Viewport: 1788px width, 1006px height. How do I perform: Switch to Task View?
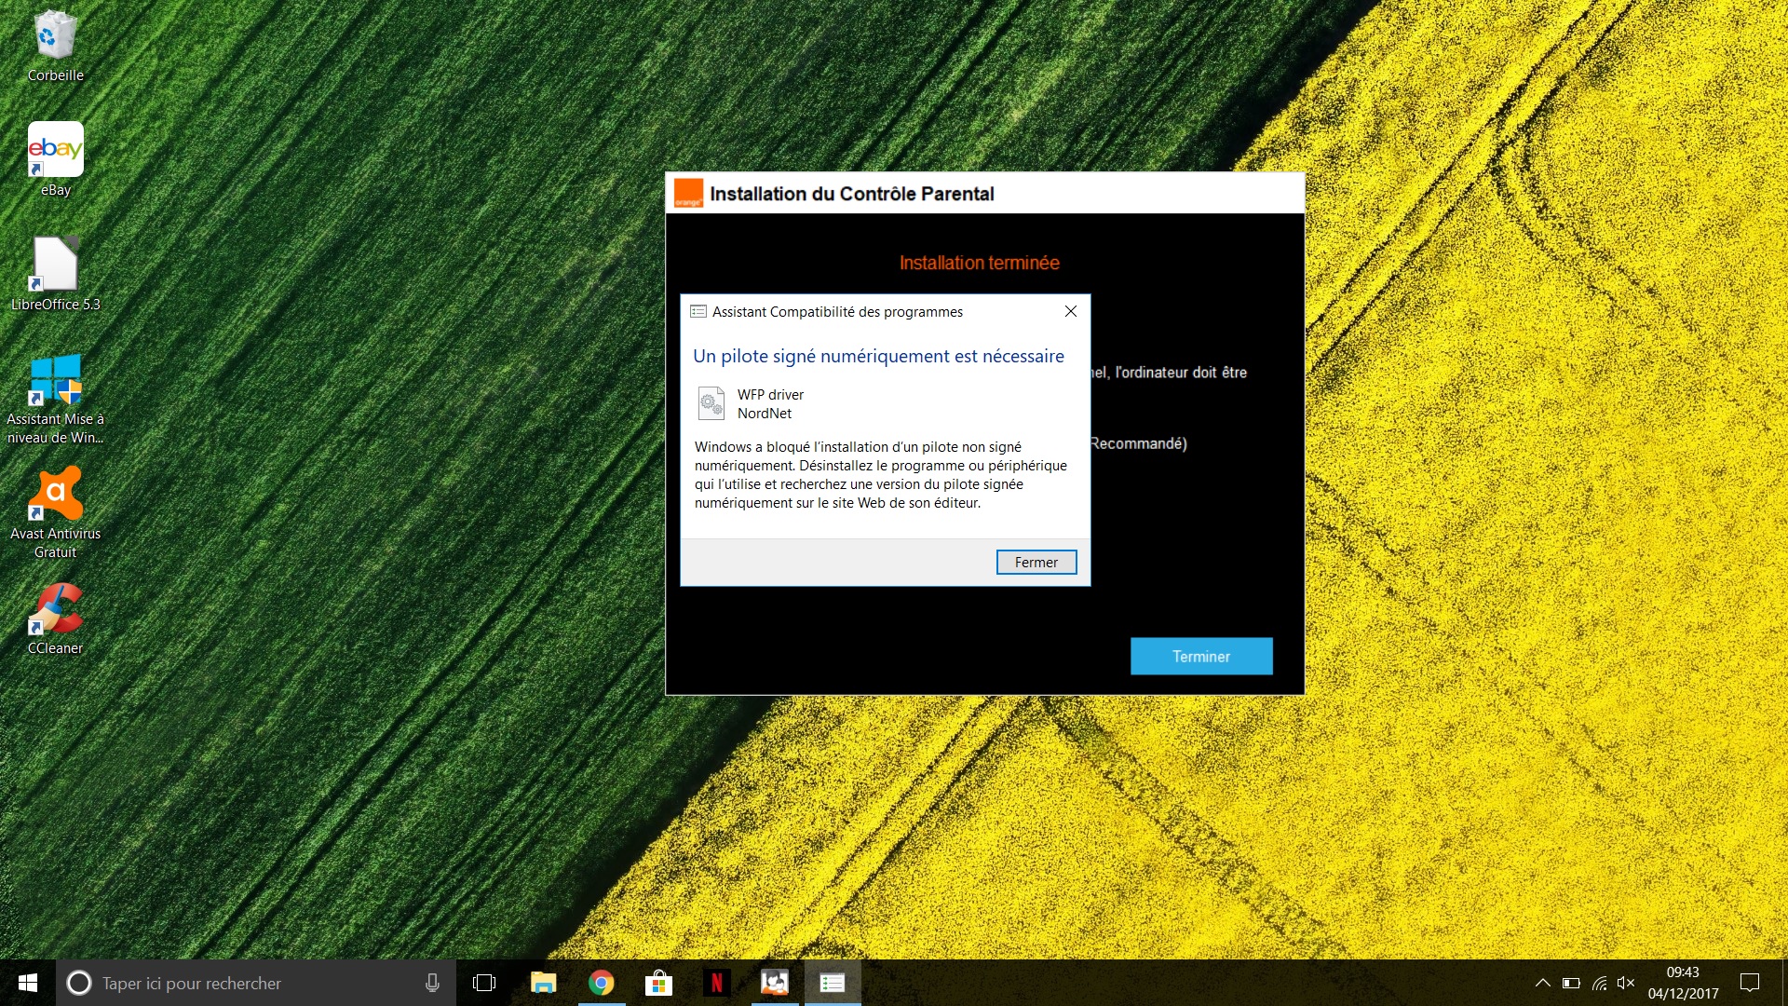pyautogui.click(x=484, y=983)
